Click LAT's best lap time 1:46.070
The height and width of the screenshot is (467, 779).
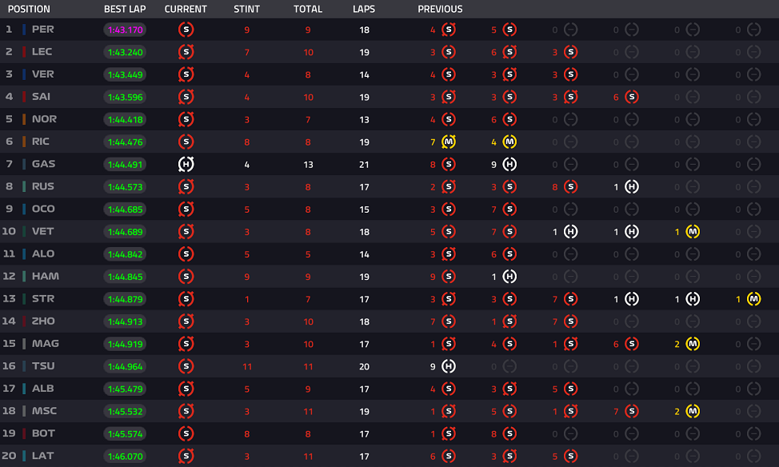126,456
